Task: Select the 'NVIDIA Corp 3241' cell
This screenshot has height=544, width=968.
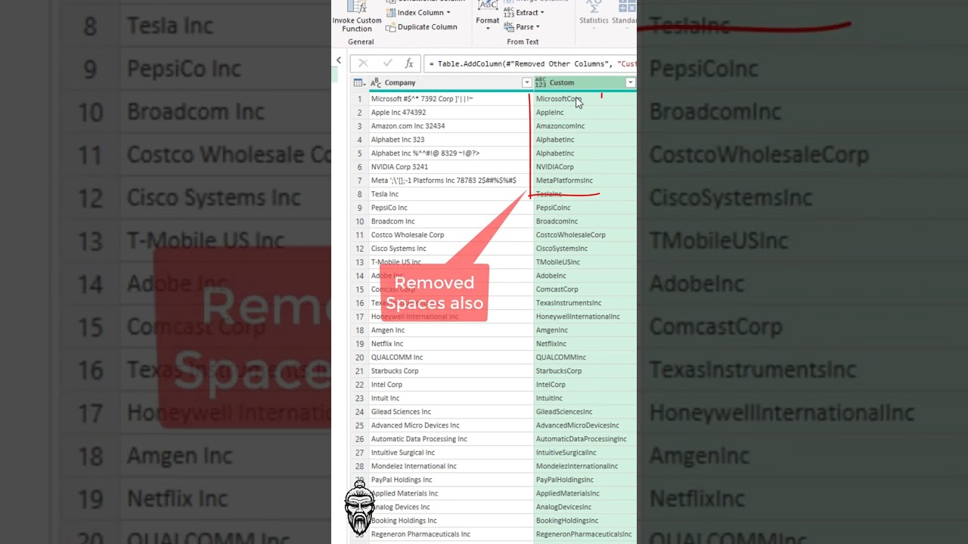Action: (x=451, y=167)
